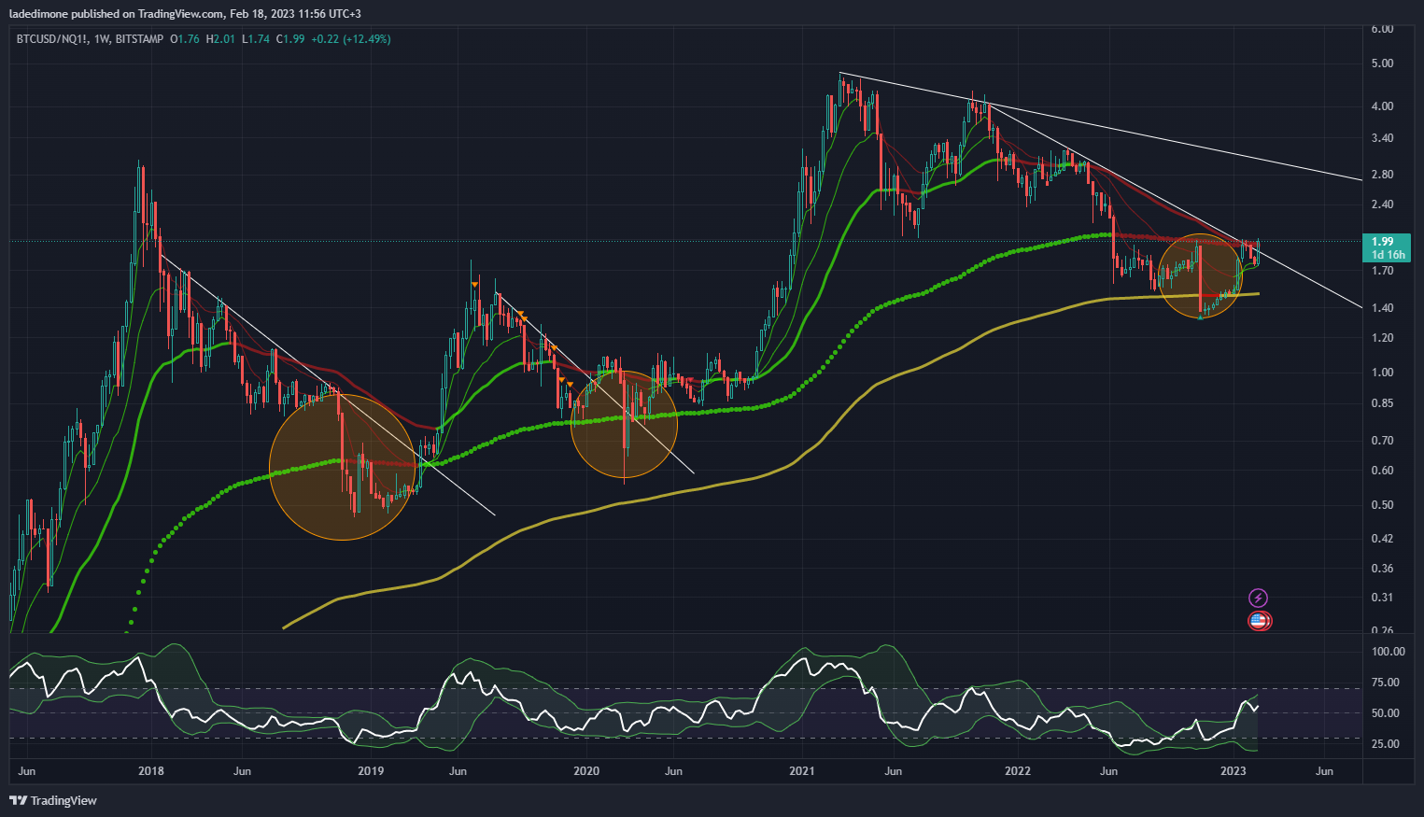Click the green current price label on the price axis
Image resolution: width=1424 pixels, height=817 pixels.
point(1387,247)
